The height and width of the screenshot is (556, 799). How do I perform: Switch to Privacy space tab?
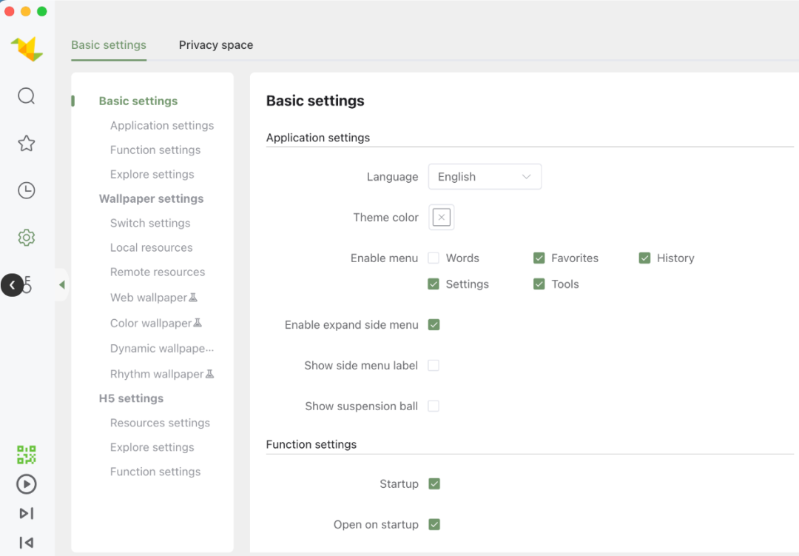[x=216, y=45]
